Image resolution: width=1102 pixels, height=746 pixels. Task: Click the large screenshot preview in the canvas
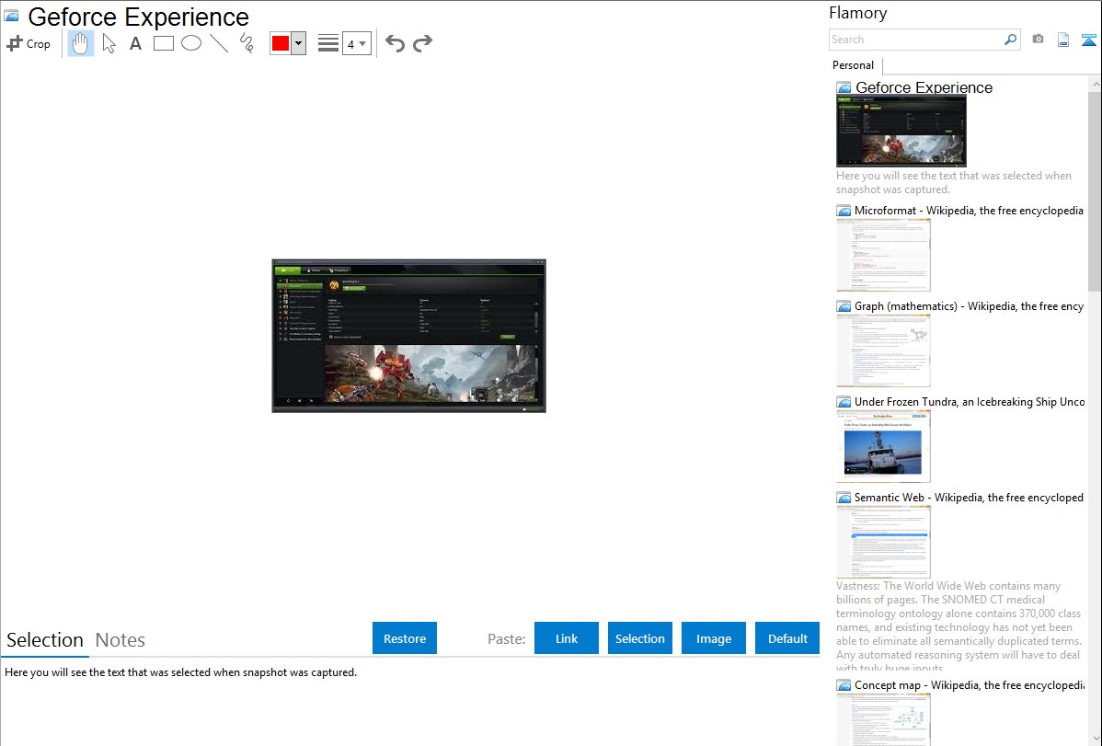point(408,336)
